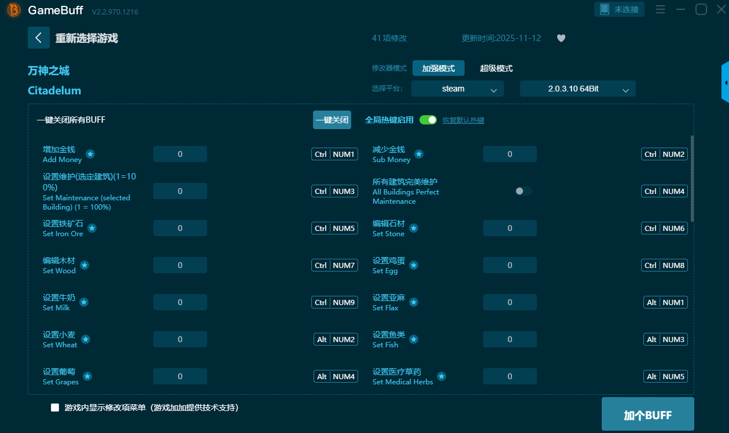Open the hamburger menu icon in title bar
The image size is (729, 433).
coord(660,9)
